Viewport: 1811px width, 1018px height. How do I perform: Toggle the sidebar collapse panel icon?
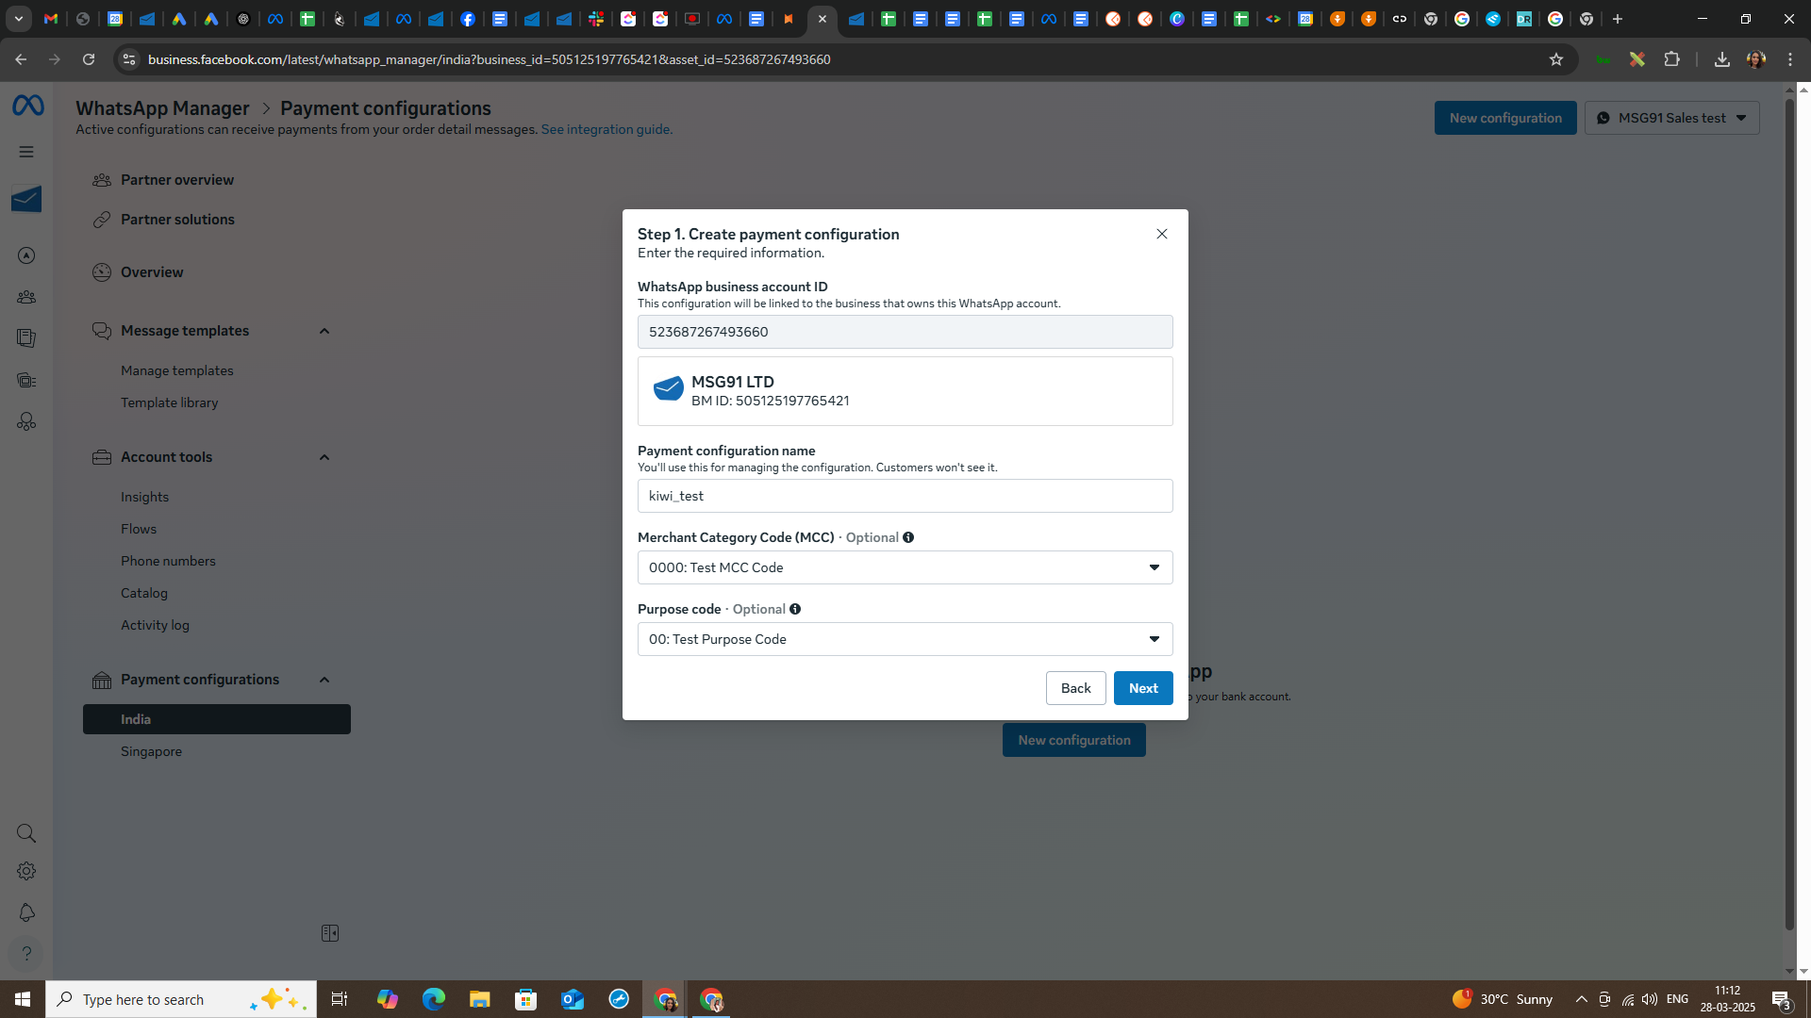pos(330,933)
